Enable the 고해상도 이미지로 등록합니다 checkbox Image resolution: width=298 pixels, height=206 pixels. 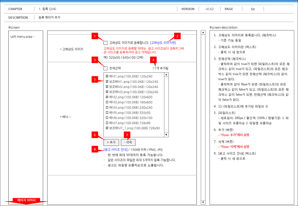[x=106, y=43]
